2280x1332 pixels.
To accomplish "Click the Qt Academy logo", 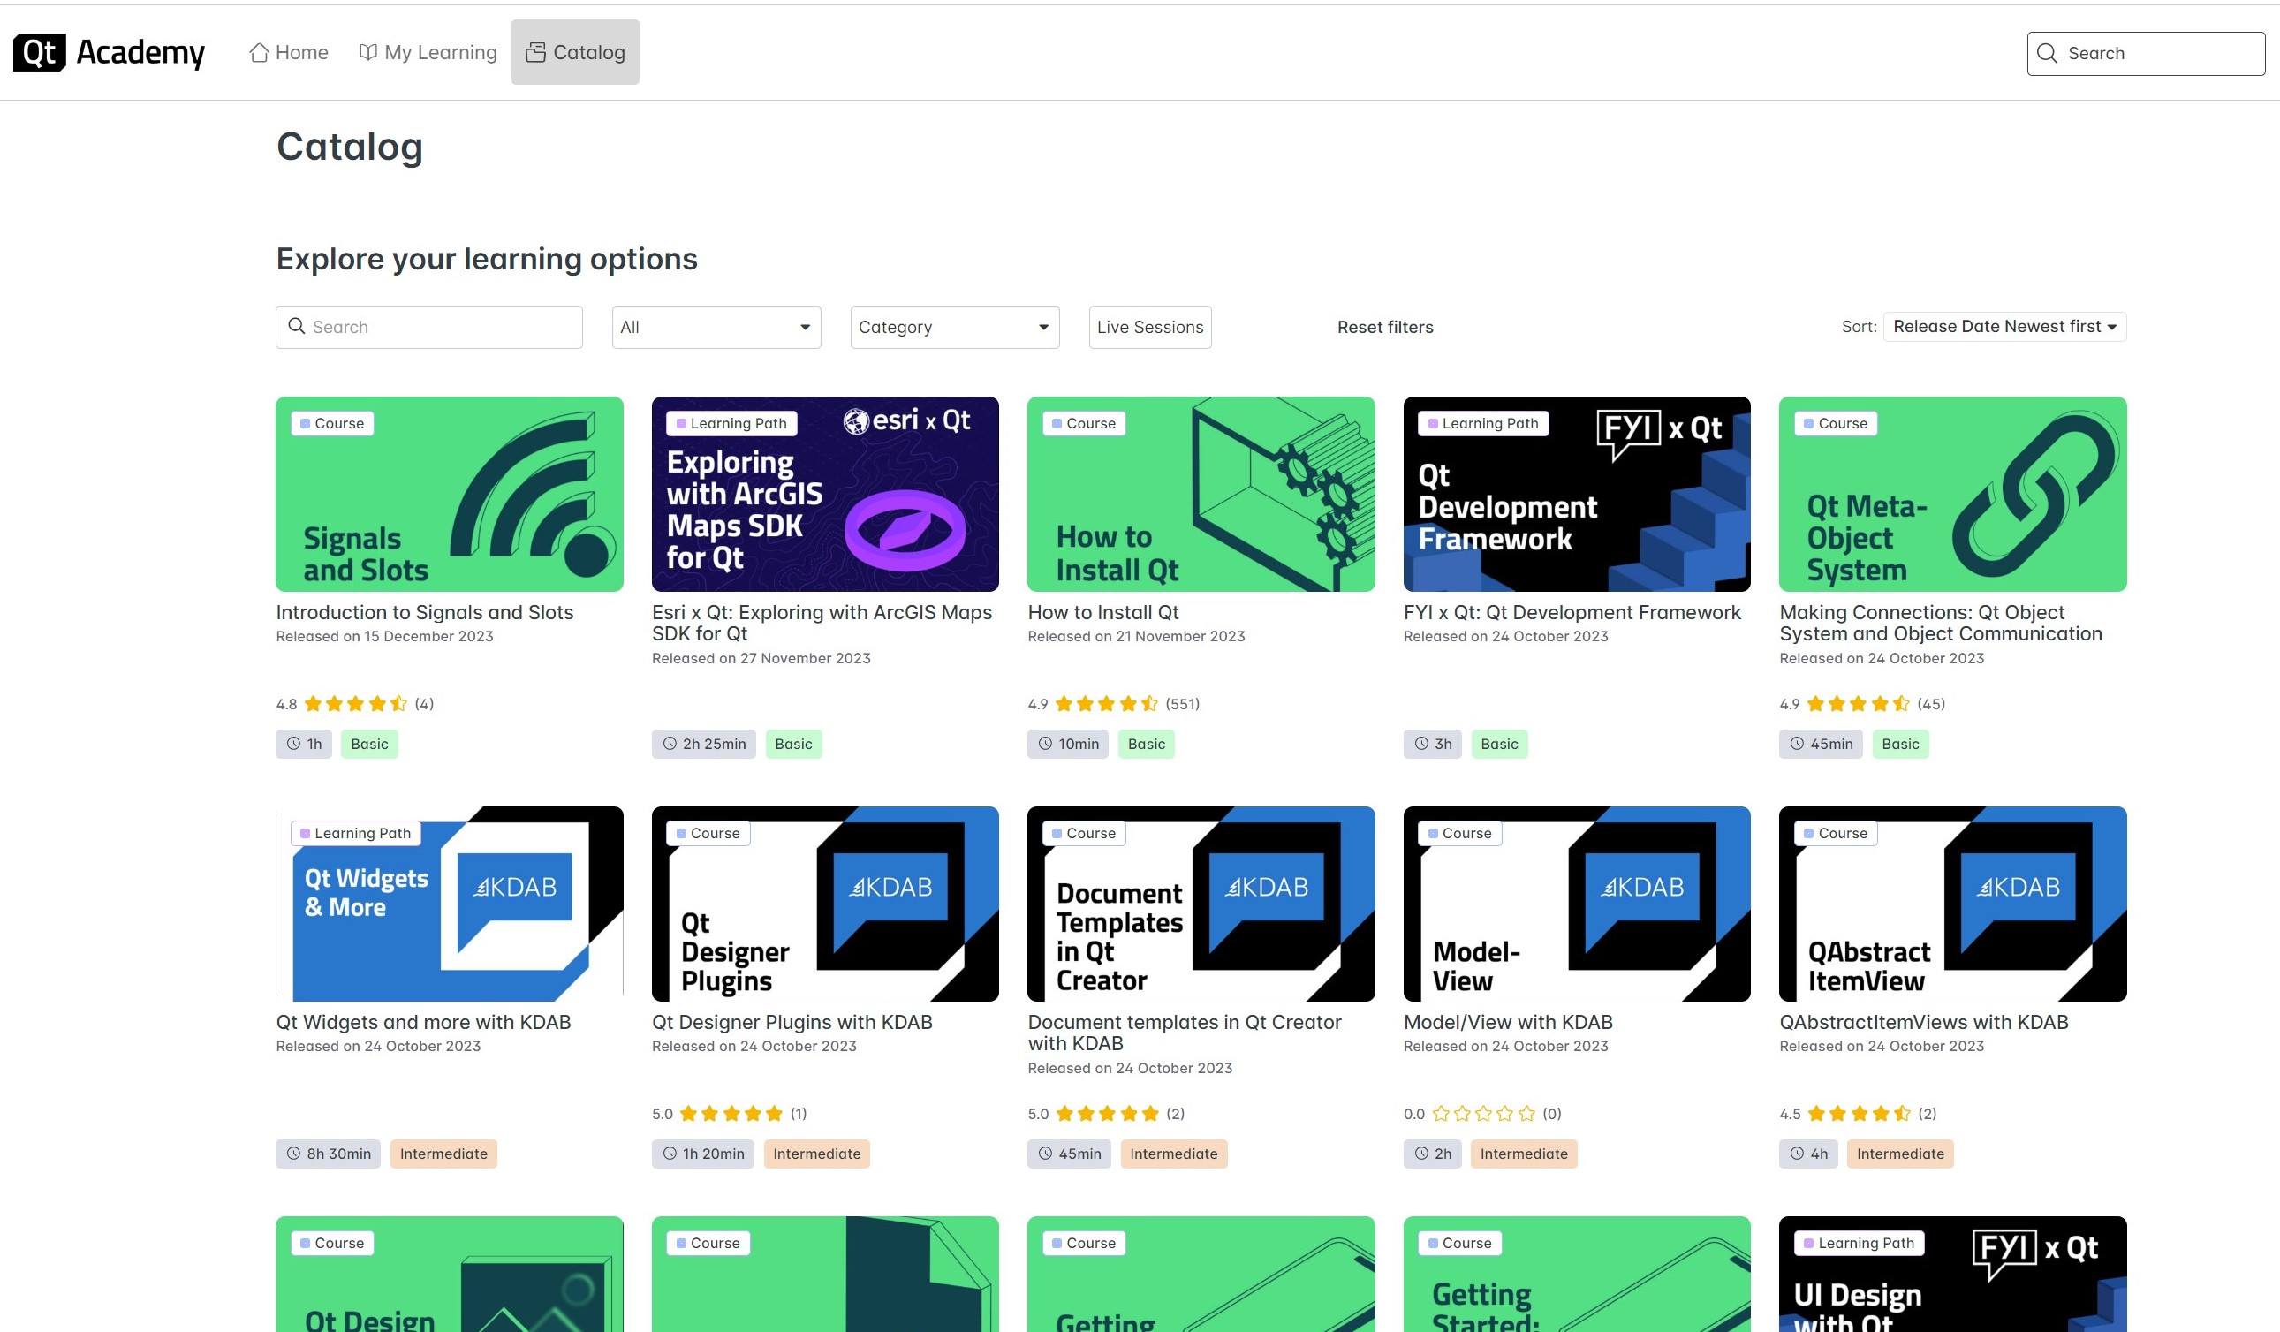I will (x=109, y=52).
